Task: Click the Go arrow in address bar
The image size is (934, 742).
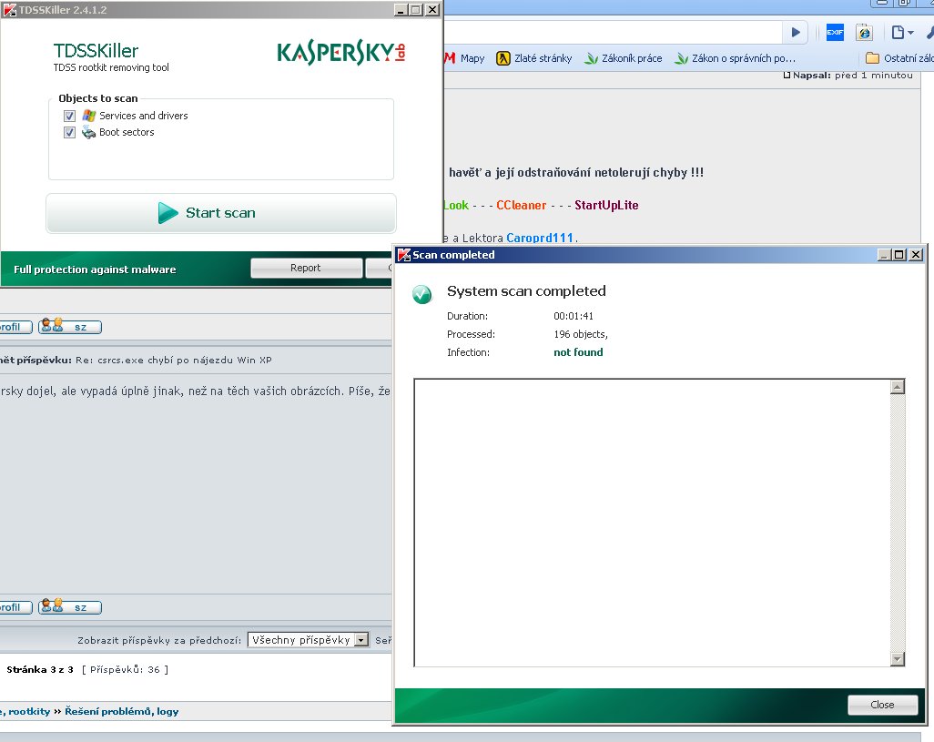Action: 796,33
